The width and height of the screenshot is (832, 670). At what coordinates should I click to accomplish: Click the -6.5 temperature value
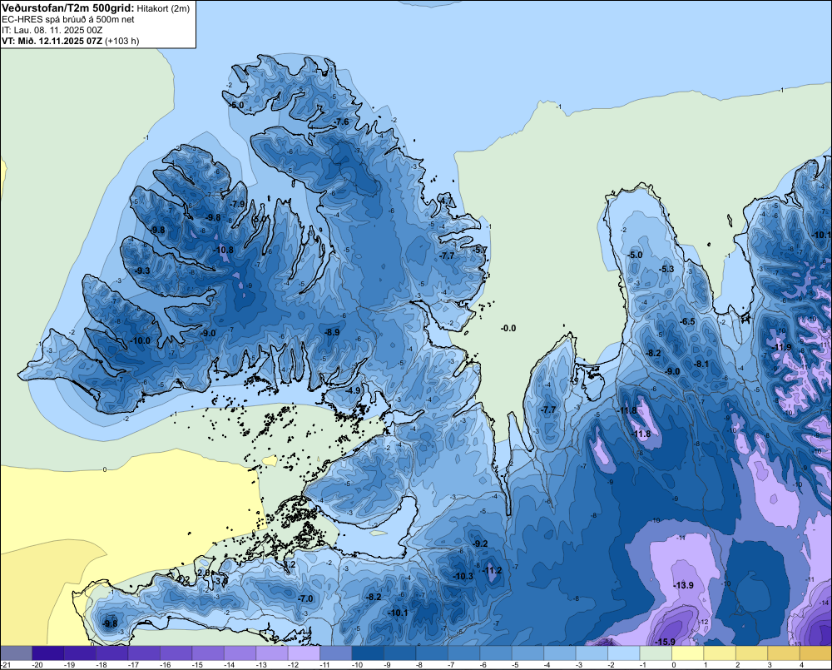pos(687,321)
